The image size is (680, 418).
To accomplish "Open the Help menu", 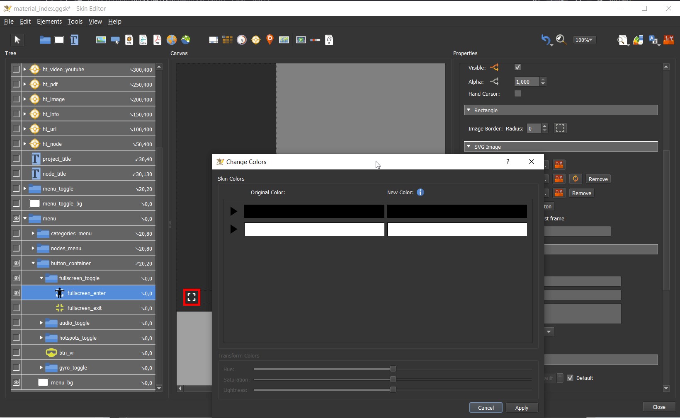I will tap(115, 22).
